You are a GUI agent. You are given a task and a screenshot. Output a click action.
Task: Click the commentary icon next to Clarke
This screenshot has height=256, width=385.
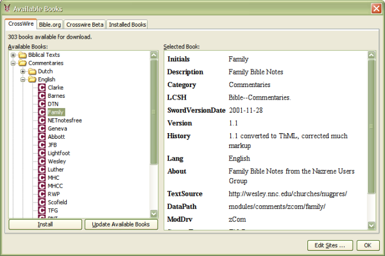[x=42, y=88]
